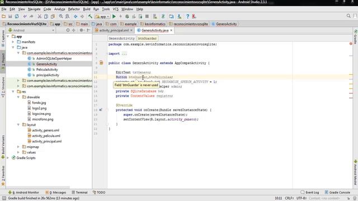Viewport: 358px width, 201px height.
Task: Expand the manifests folder
Action: coord(13,42)
